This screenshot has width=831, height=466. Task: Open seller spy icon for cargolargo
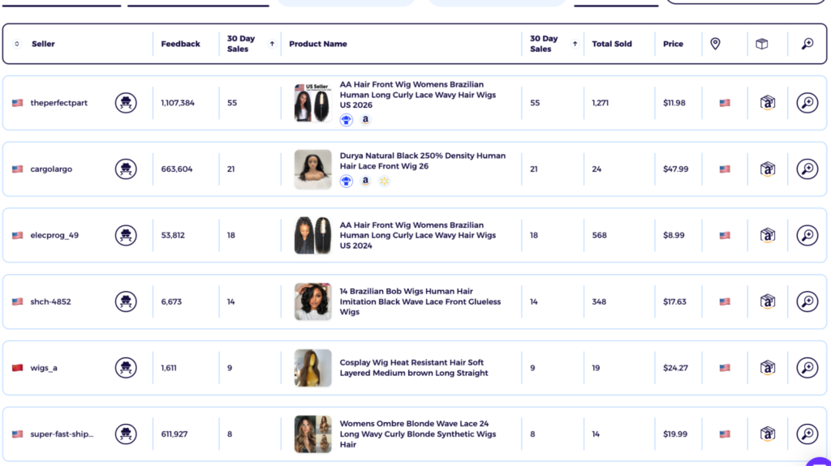click(126, 169)
